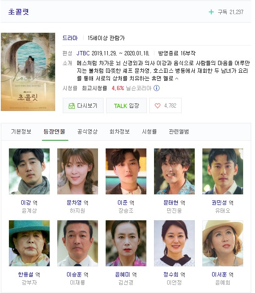Click the 드라마 category link
Screen dimensions: 255x293
point(70,38)
